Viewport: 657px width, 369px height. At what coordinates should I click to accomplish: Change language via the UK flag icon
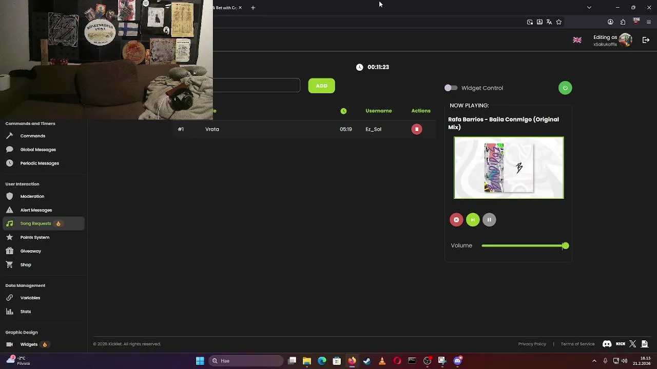coord(577,40)
